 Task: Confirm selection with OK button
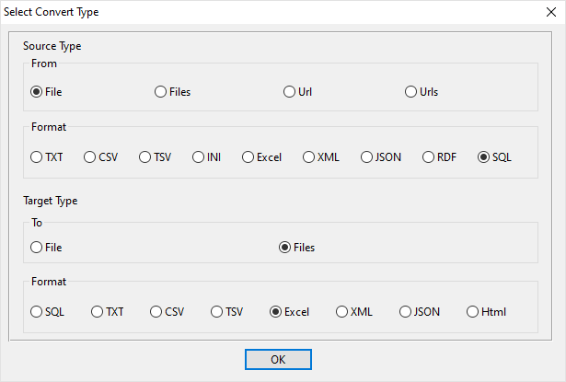pos(278,359)
